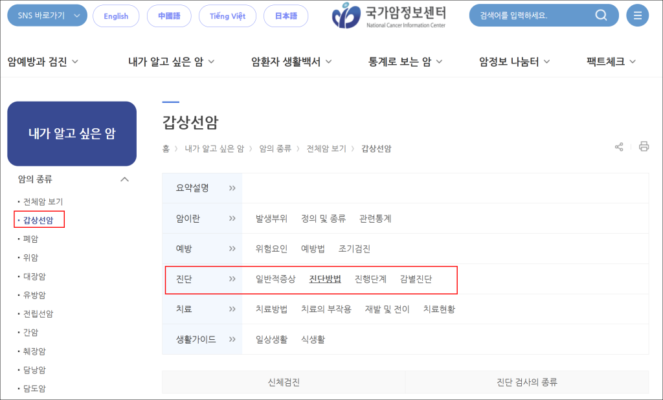Click the search input field
The height and width of the screenshot is (400, 663).
coord(528,16)
